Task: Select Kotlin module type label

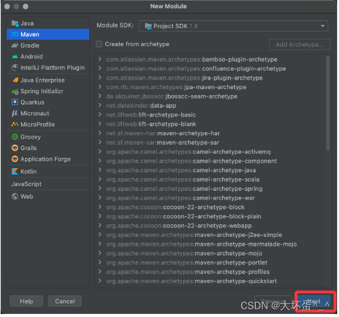Action: coord(29,172)
